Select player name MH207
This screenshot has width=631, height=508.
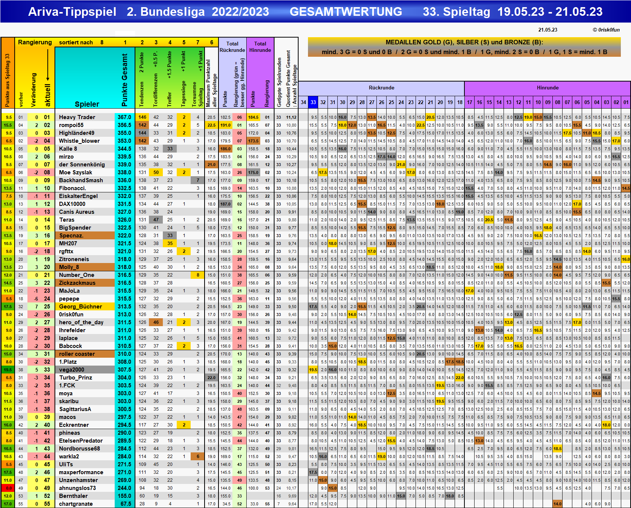coord(68,243)
